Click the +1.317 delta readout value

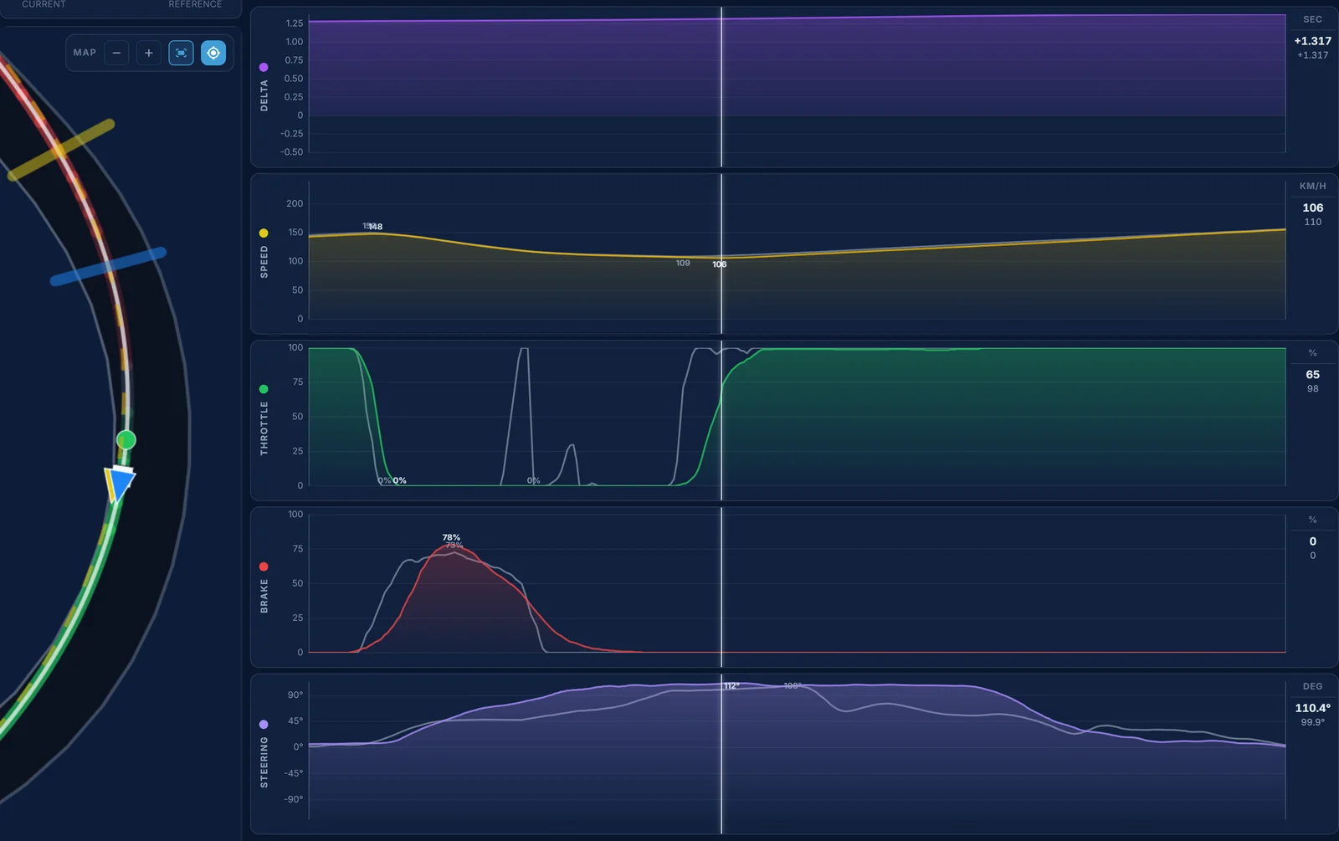[1312, 41]
